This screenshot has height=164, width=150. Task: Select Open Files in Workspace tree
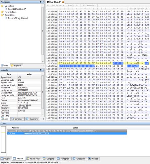9,6
